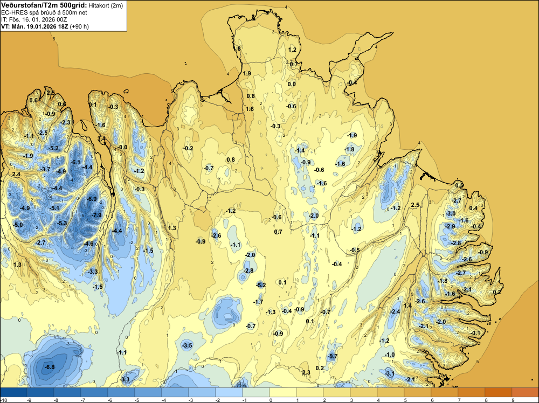539x403 pixels.
Task: Click the valid time 'VT: Mán. 19.01.2026 18Z'
Action: tap(34, 26)
